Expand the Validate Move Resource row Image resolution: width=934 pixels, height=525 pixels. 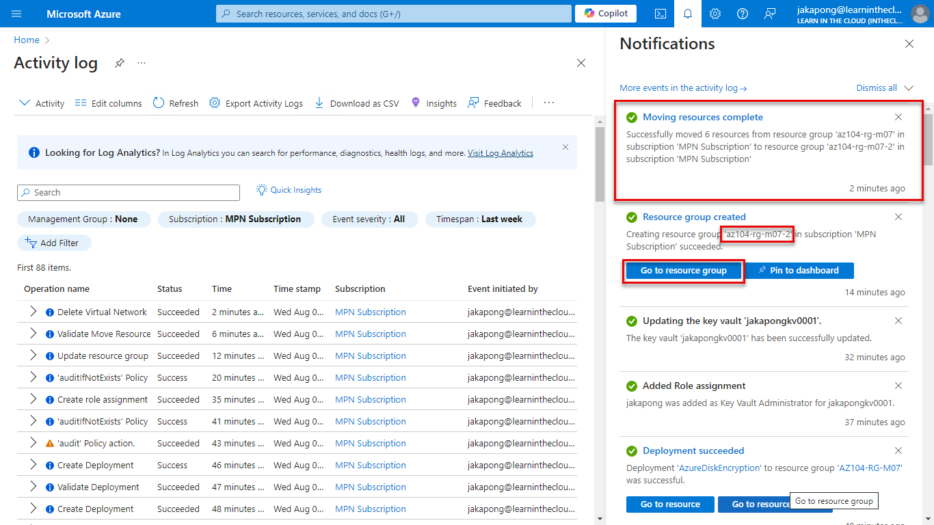click(32, 334)
